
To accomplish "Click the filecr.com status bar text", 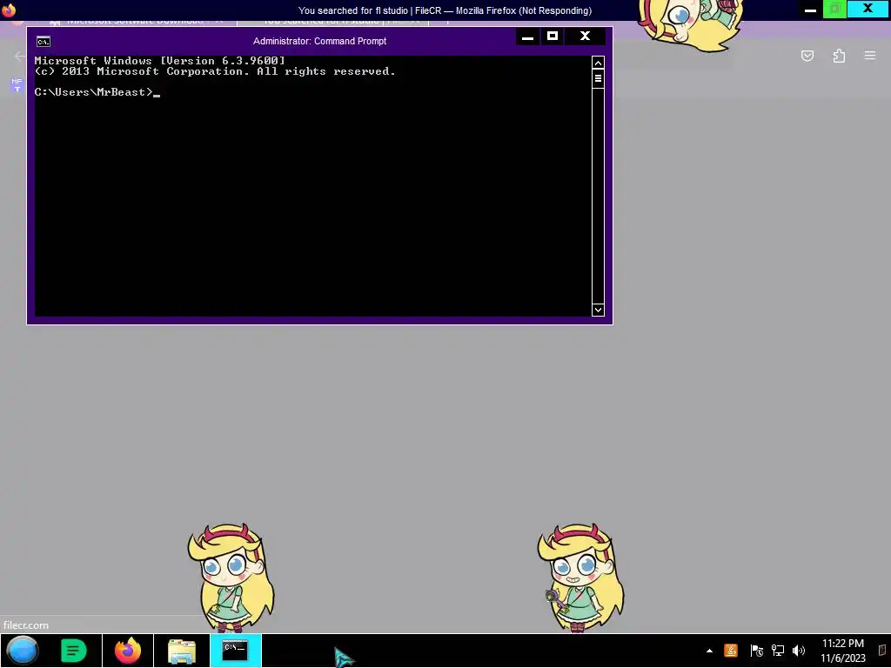I will 26,625.
